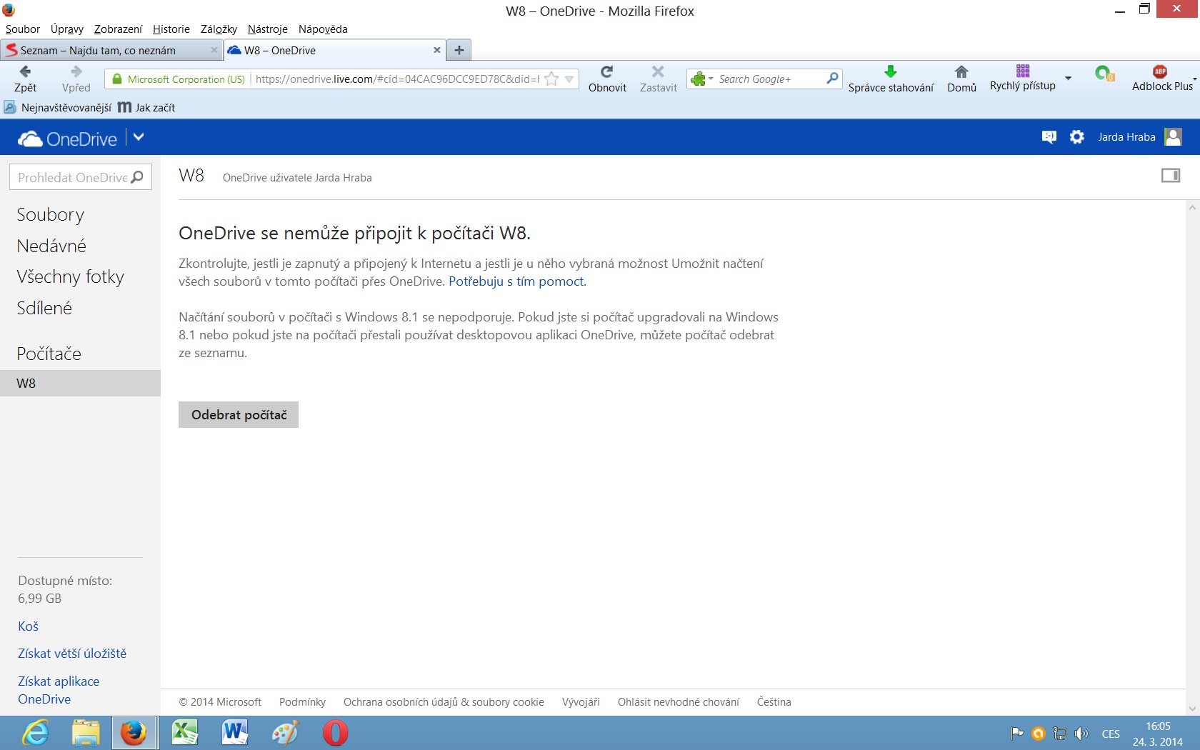Open Nejnavštěvovanější bookmark folder

[x=58, y=108]
